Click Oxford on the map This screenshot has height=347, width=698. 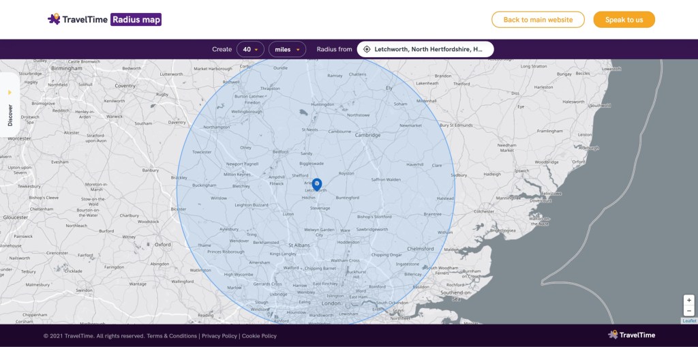click(x=163, y=244)
